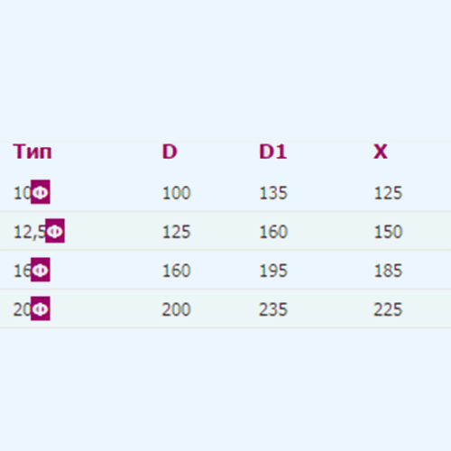Click the D1 value 160 cell
Viewport: 451px width, 451px height.
(273, 232)
